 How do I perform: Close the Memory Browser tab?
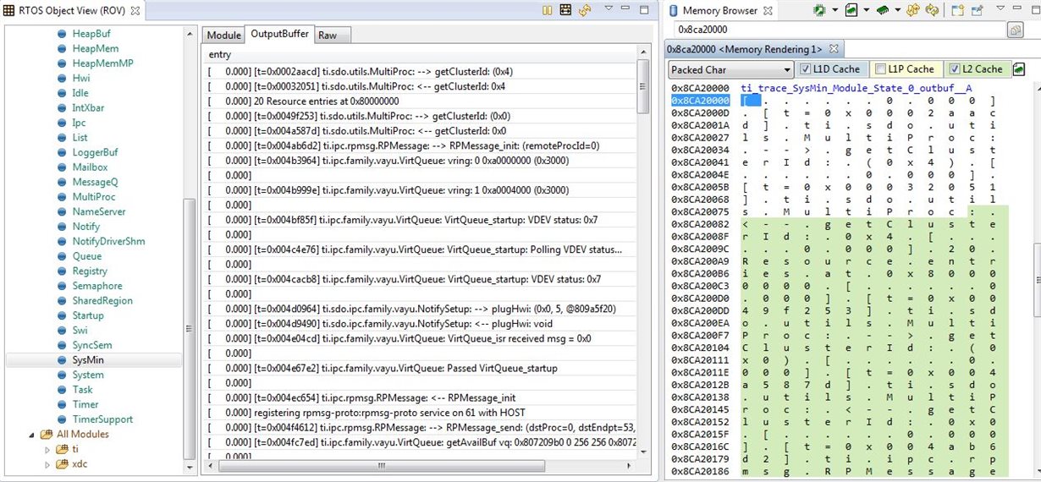click(x=768, y=10)
